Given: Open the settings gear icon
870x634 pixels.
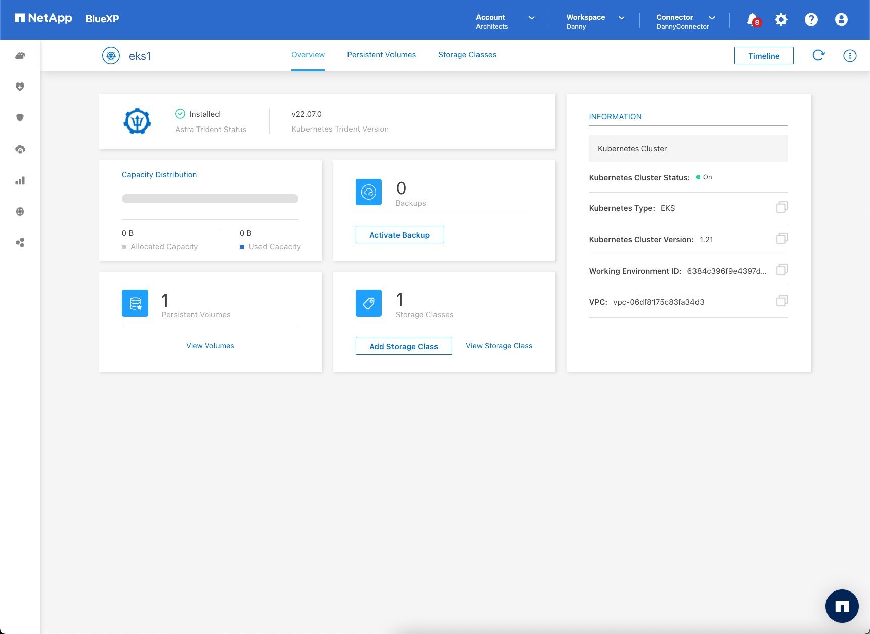Looking at the screenshot, I should 781,20.
